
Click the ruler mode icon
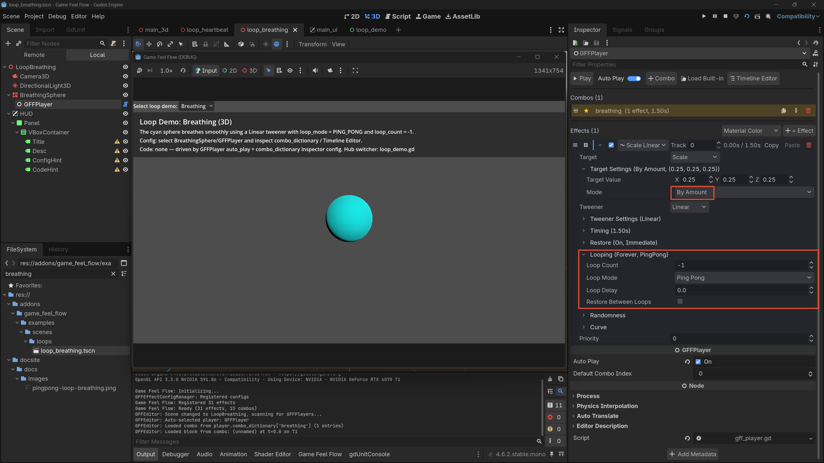coord(227,44)
